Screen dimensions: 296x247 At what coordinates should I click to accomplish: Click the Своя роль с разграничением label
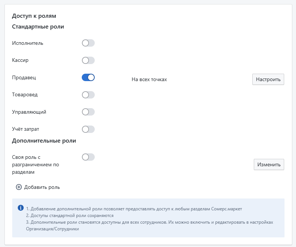click(x=36, y=164)
